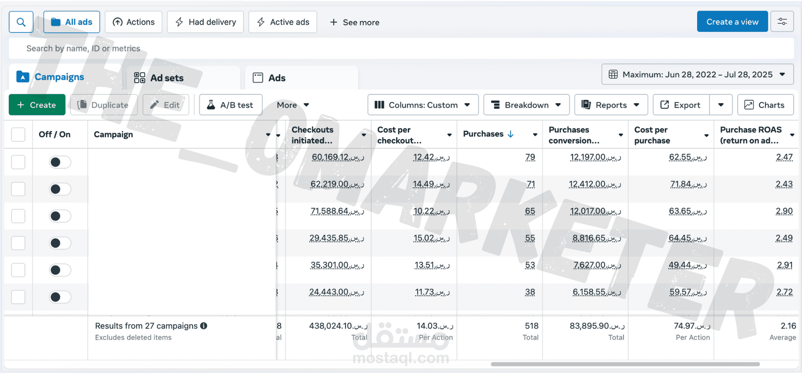Click the search magnifier icon
Image resolution: width=802 pixels, height=374 pixels.
click(x=21, y=22)
